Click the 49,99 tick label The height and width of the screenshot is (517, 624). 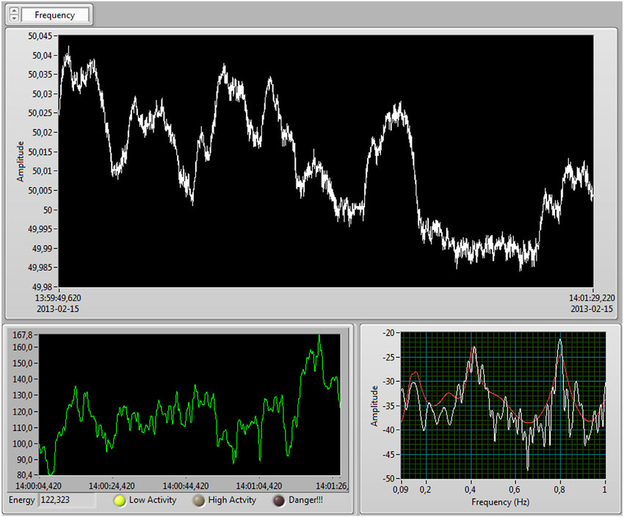coord(42,249)
